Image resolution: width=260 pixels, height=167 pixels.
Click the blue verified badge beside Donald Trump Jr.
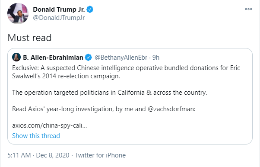click(x=90, y=10)
